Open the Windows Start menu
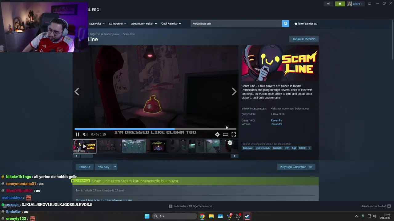This screenshot has width=394, height=221. (x=147, y=216)
